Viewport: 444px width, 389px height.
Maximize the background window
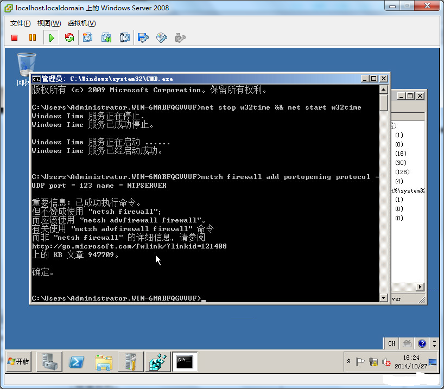pos(410,96)
